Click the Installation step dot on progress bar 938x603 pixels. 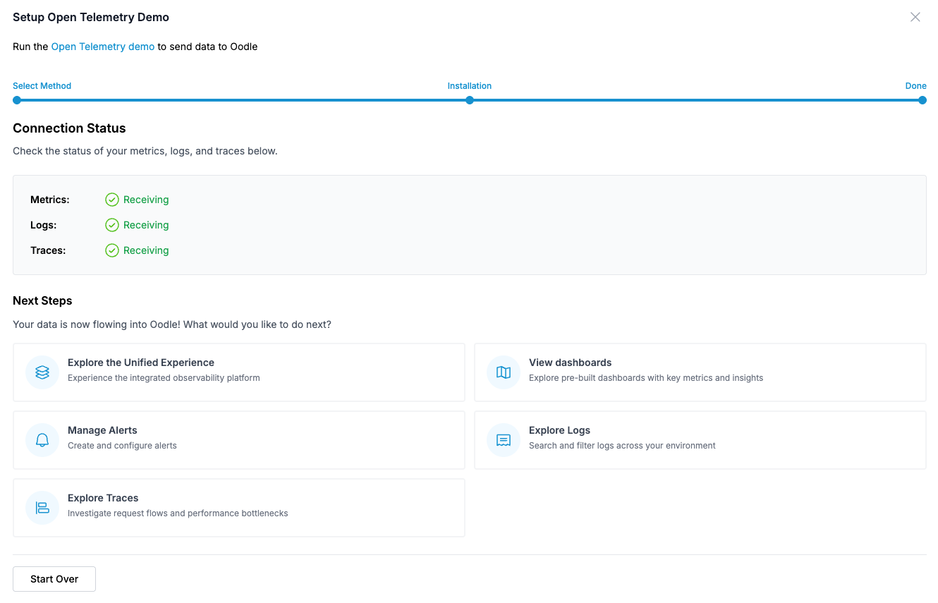point(470,100)
